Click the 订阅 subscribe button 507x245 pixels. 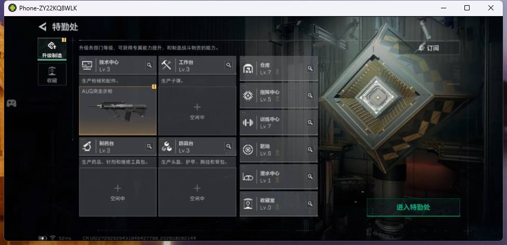[x=429, y=48]
